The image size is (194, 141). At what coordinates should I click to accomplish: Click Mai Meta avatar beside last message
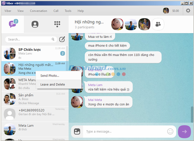(x=77, y=102)
